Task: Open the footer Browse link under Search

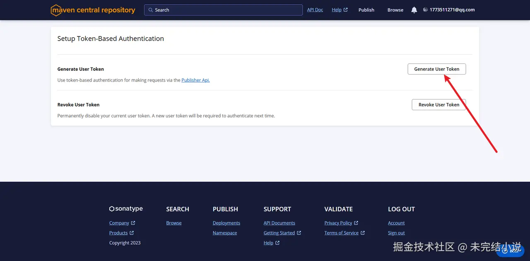Action: point(174,223)
